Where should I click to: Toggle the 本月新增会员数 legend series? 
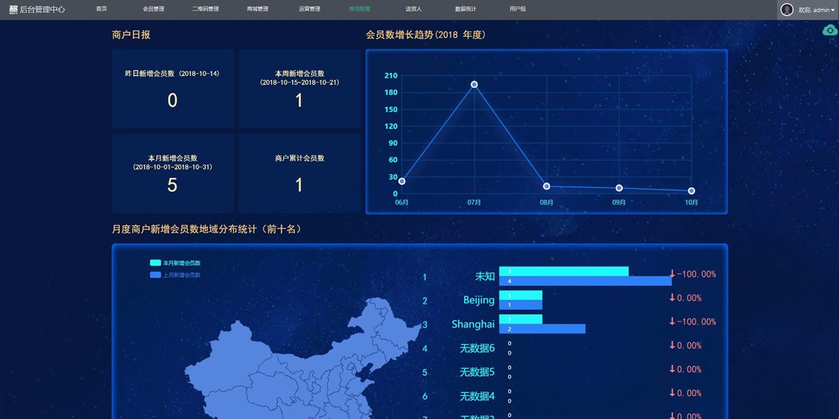pyautogui.click(x=175, y=263)
